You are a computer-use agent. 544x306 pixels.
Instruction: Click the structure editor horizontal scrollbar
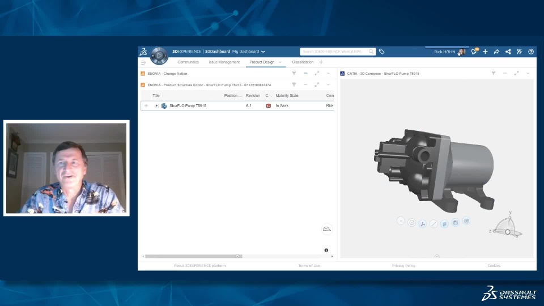pos(193,256)
